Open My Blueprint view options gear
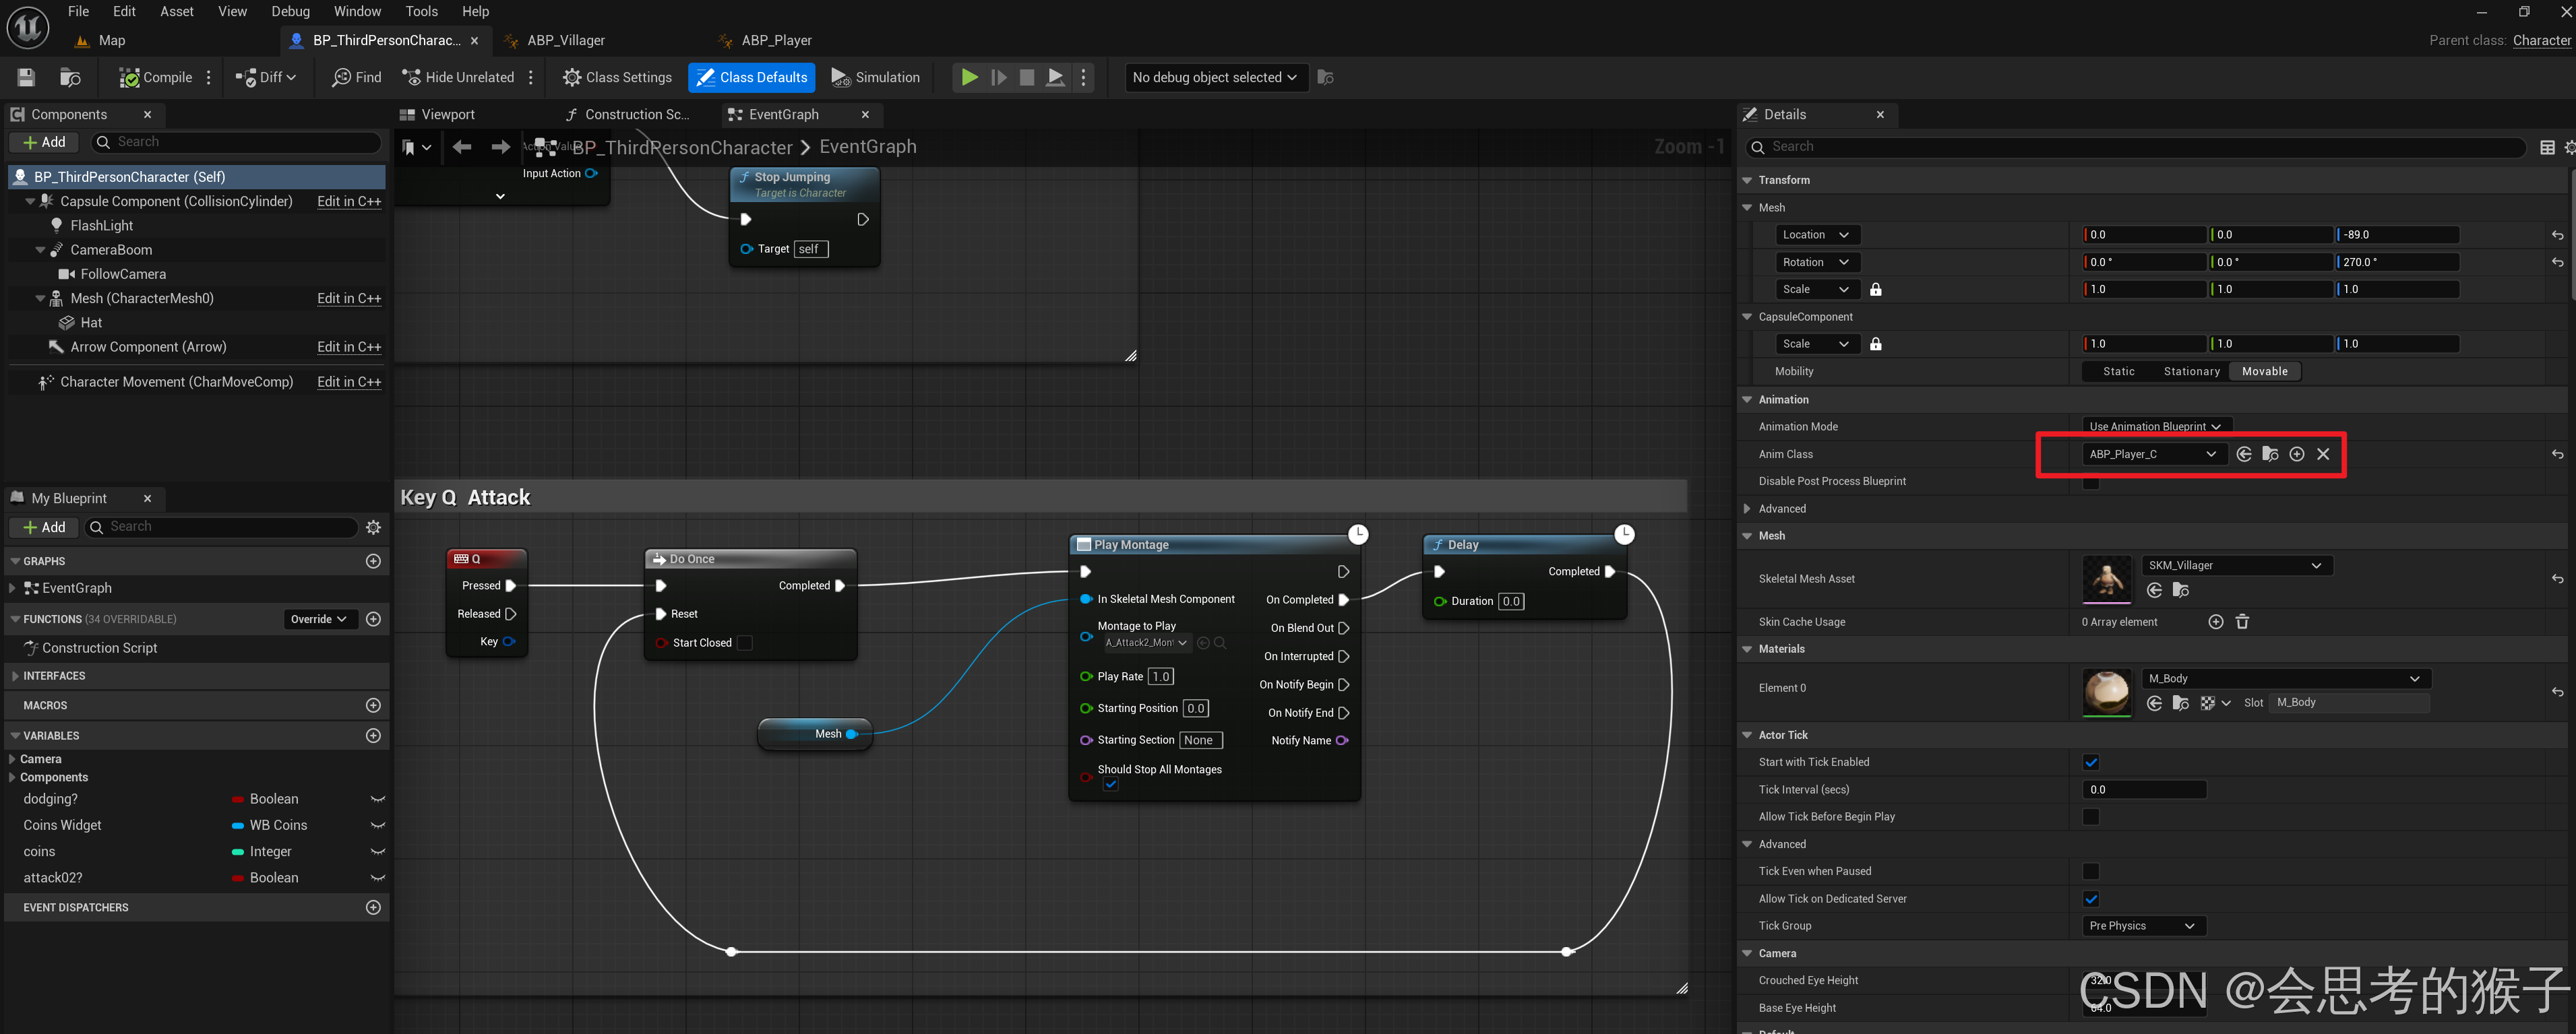Screen dimensions: 2576x1034 [x=373, y=527]
